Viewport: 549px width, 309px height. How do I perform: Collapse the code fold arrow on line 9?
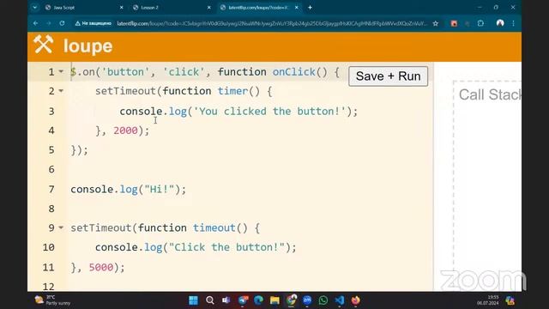click(x=61, y=227)
